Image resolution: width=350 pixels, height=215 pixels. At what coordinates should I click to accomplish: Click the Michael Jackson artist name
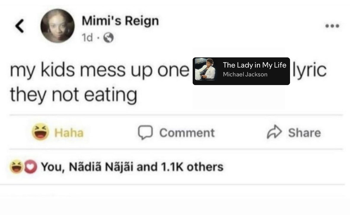pos(245,74)
